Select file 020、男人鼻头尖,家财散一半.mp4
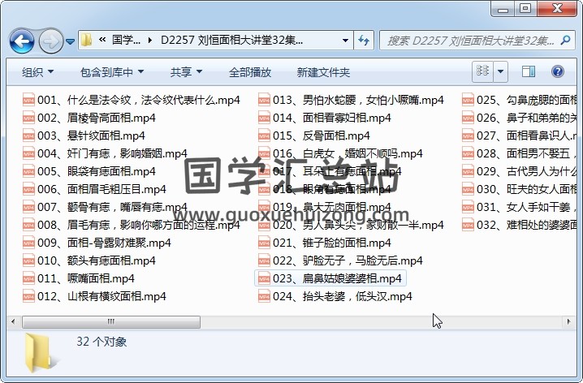Image resolution: width=583 pixels, height=383 pixels. click(351, 225)
